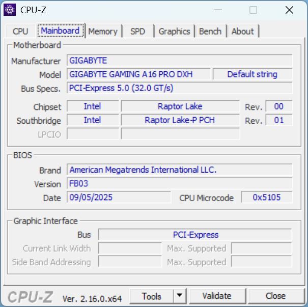This screenshot has width=308, height=307.
Task: Click the Tools button
Action: [x=151, y=296]
